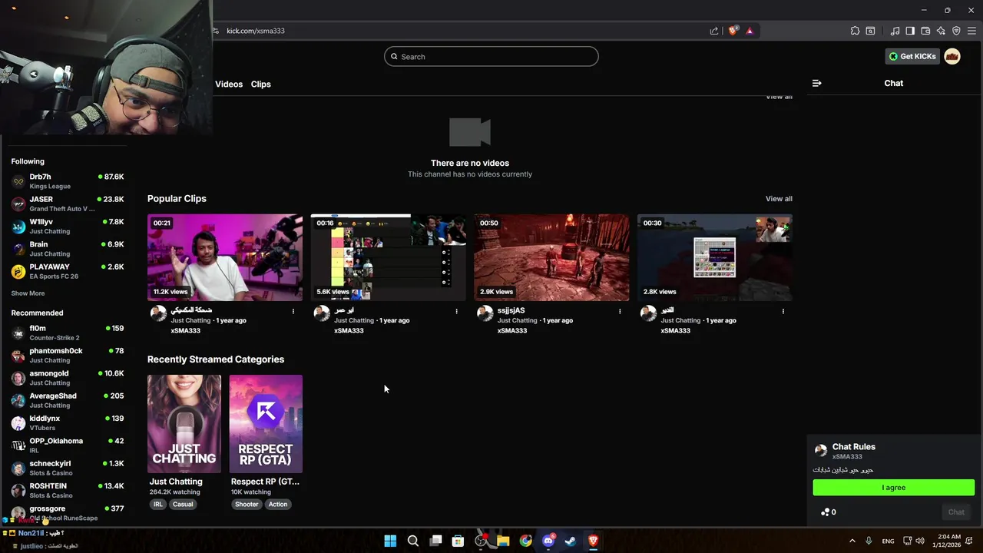This screenshot has width=983, height=553.
Task: Open OPP_Oklahoma recommended channel
Action: 68,445
